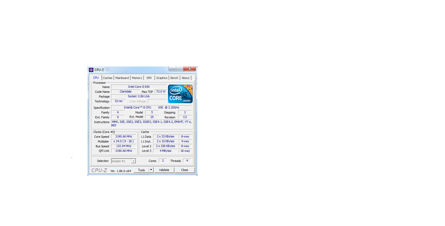
Task: Click the Cores count value 2
Action: click(x=163, y=161)
